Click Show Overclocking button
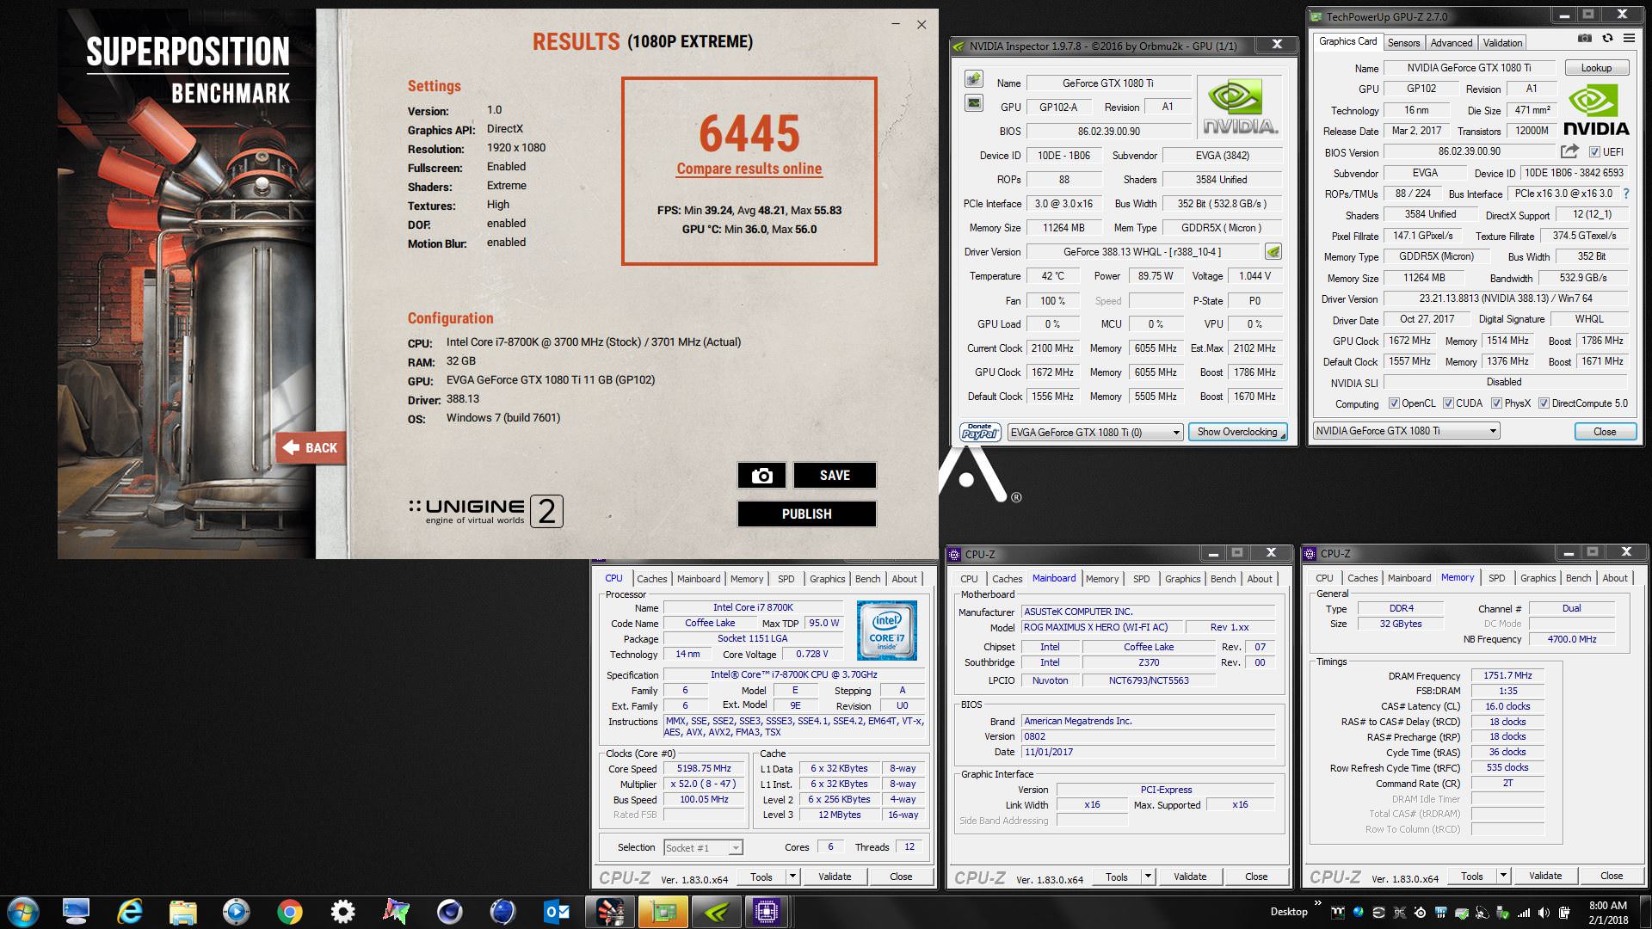This screenshot has height=929, width=1652. pyautogui.click(x=1237, y=432)
